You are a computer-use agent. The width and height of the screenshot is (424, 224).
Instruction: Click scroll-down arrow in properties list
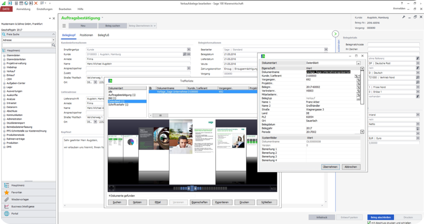[x=362, y=132]
